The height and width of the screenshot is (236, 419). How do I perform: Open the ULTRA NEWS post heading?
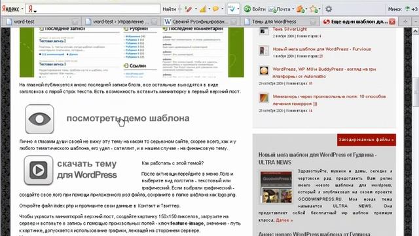[x=317, y=159]
